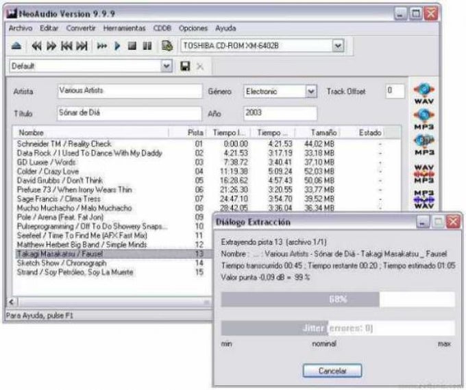The width and height of the screenshot is (466, 390).
Task: Select track Seefeel / Time To Find Me
Action: coord(82,235)
